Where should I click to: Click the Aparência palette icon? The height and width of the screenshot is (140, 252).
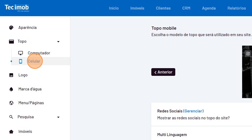point(11,28)
